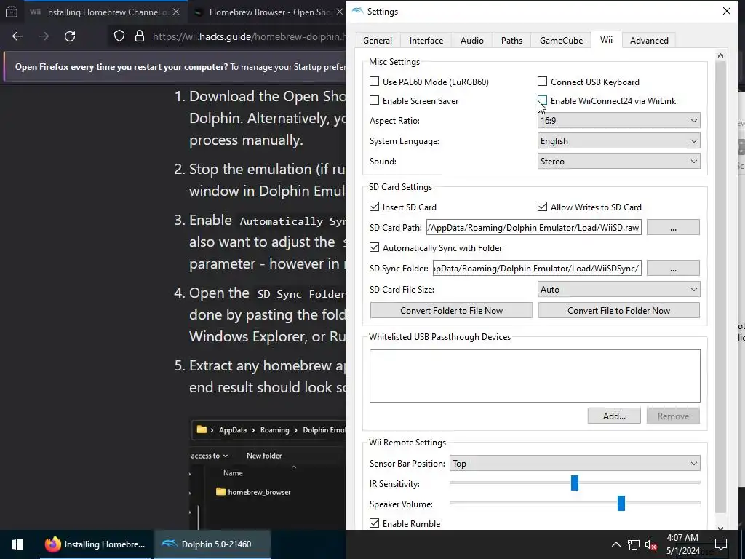Click Convert File to Folder Now
The width and height of the screenshot is (745, 559).
[618, 310]
